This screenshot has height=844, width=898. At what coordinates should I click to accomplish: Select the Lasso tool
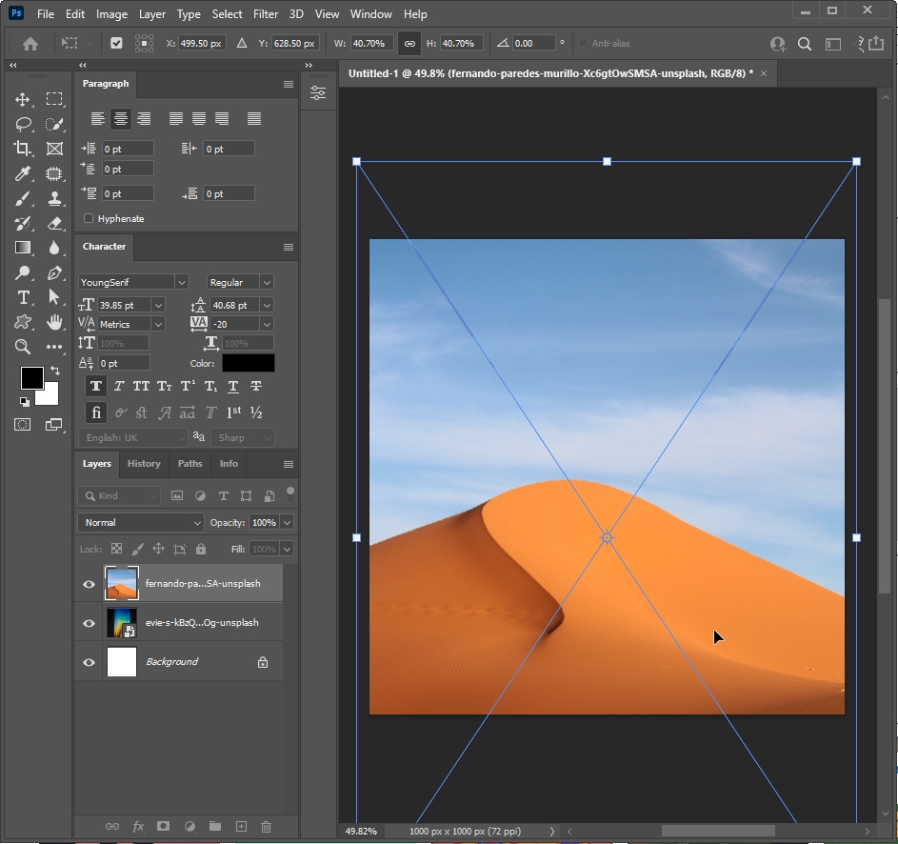point(23,124)
